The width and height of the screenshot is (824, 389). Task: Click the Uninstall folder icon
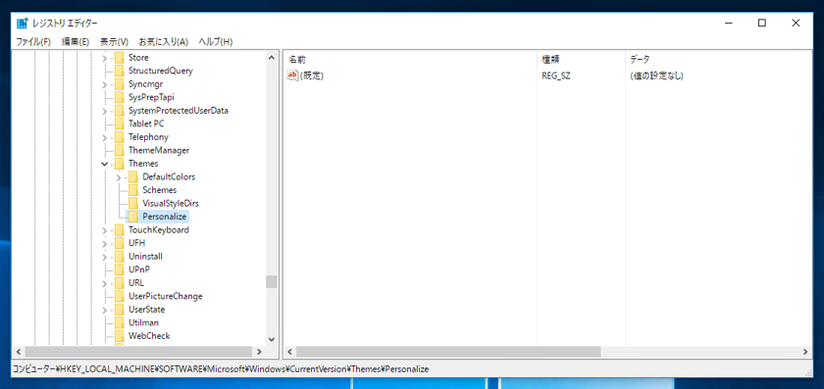pyautogui.click(x=120, y=256)
